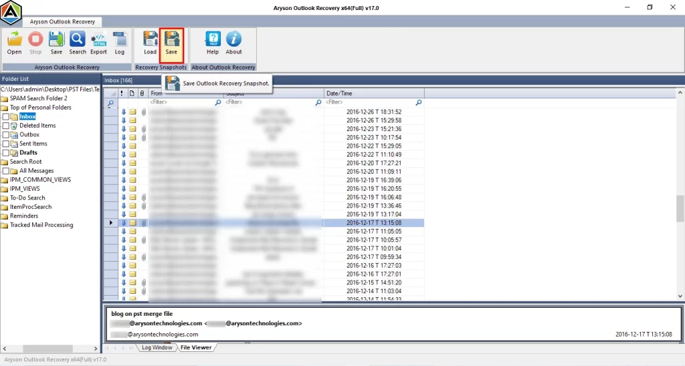Click the folder list horizontal scrollbar
The width and height of the screenshot is (685, 366).
click(x=50, y=349)
